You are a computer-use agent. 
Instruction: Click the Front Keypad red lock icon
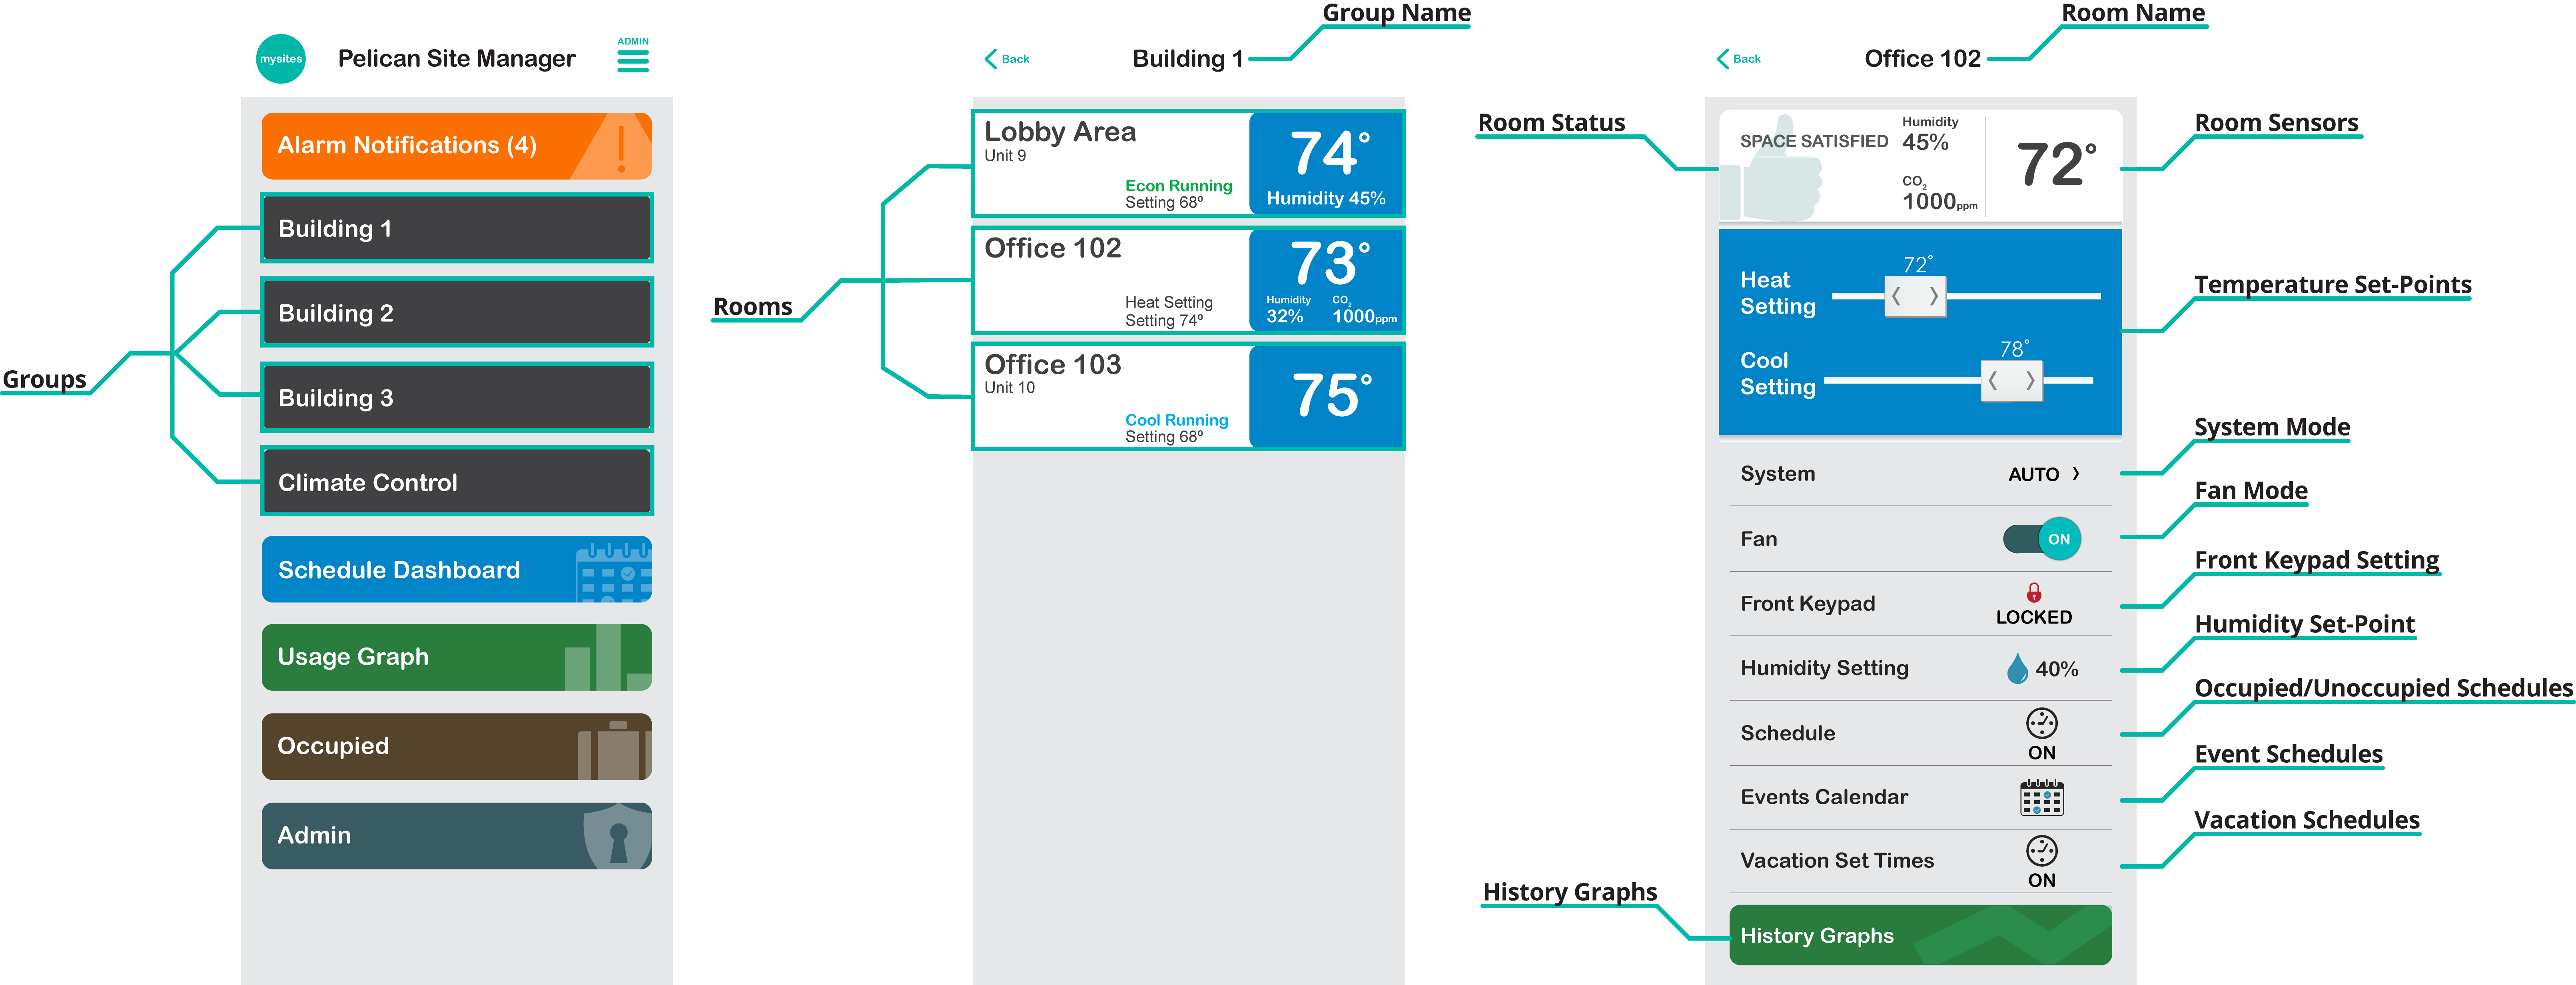pos(2034,593)
